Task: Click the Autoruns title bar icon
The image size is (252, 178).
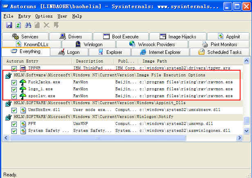Action: pyautogui.click(x=5, y=6)
